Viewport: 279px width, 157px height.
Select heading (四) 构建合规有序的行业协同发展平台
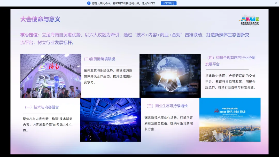(x=230, y=61)
